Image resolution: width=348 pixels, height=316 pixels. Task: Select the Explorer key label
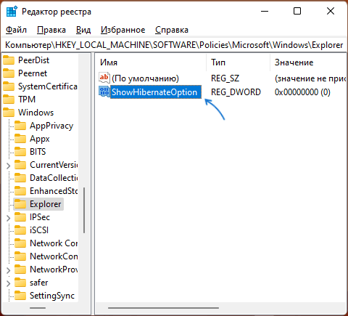(46, 204)
